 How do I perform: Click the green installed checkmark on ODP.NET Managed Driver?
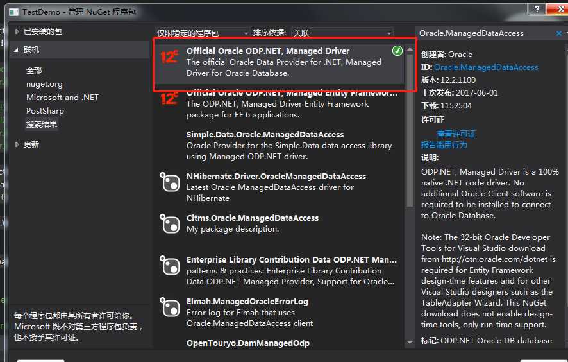click(397, 51)
